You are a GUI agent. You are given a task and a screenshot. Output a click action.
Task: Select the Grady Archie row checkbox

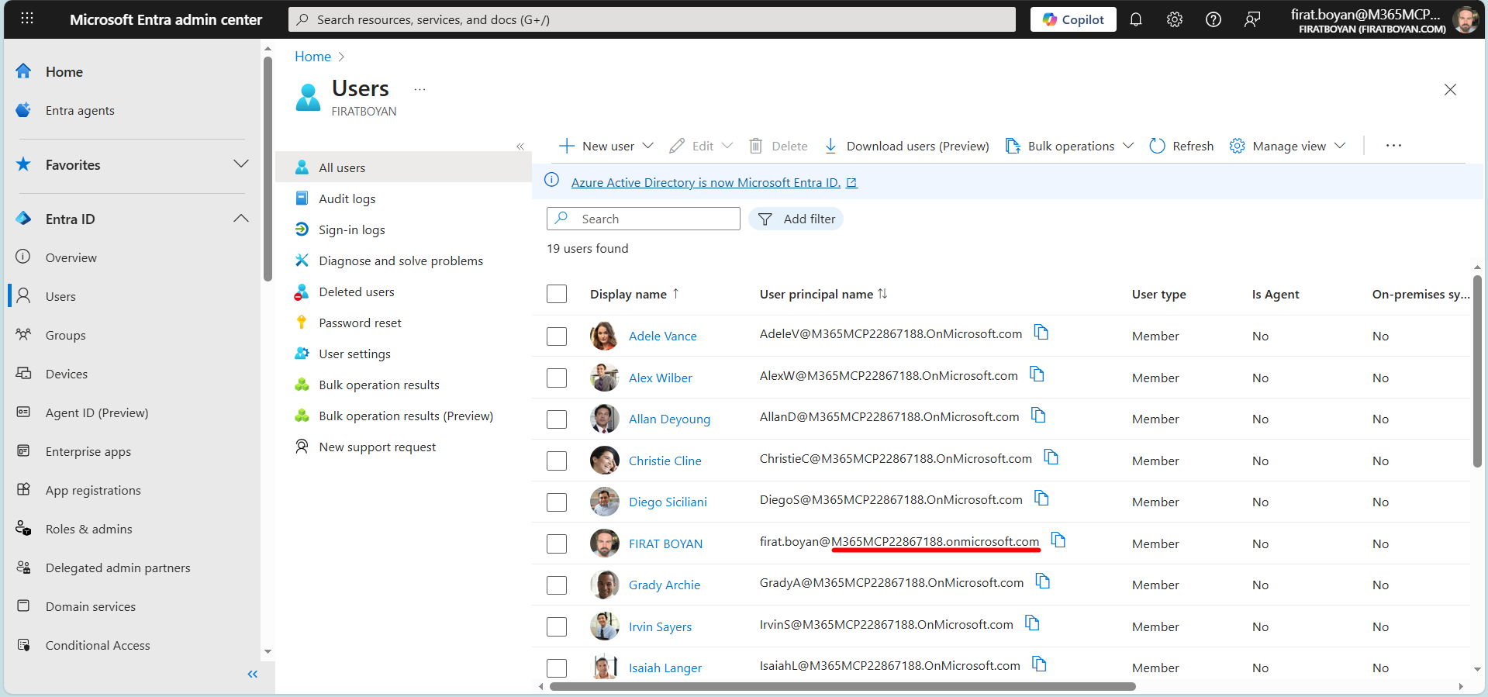(557, 585)
